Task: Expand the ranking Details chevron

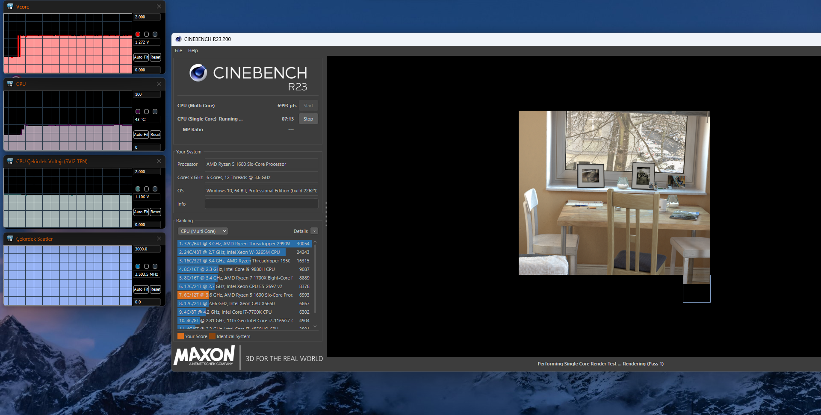Action: 314,231
